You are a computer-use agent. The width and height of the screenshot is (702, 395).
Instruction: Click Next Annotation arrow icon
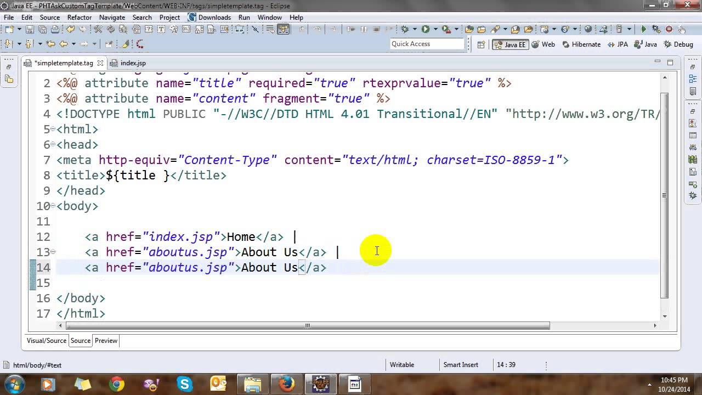pyautogui.click(x=8, y=44)
